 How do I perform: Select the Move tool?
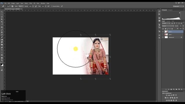point(2,12)
